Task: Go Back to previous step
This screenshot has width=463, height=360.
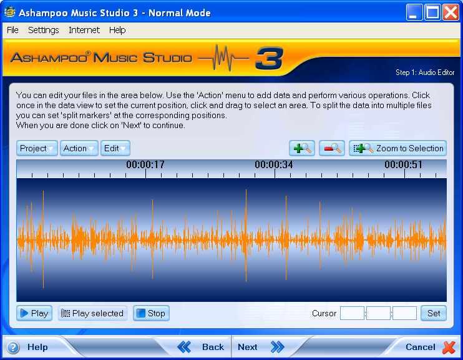Action: 201,347
